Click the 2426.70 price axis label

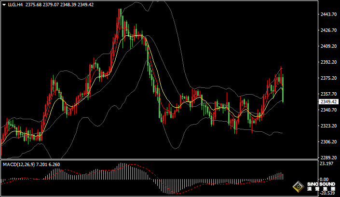[328, 30]
